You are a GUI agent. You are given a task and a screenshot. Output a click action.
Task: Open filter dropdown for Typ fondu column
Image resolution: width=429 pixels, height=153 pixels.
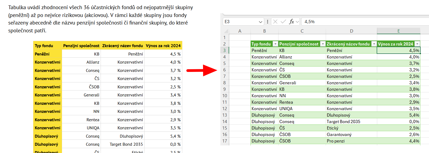coord(275,44)
